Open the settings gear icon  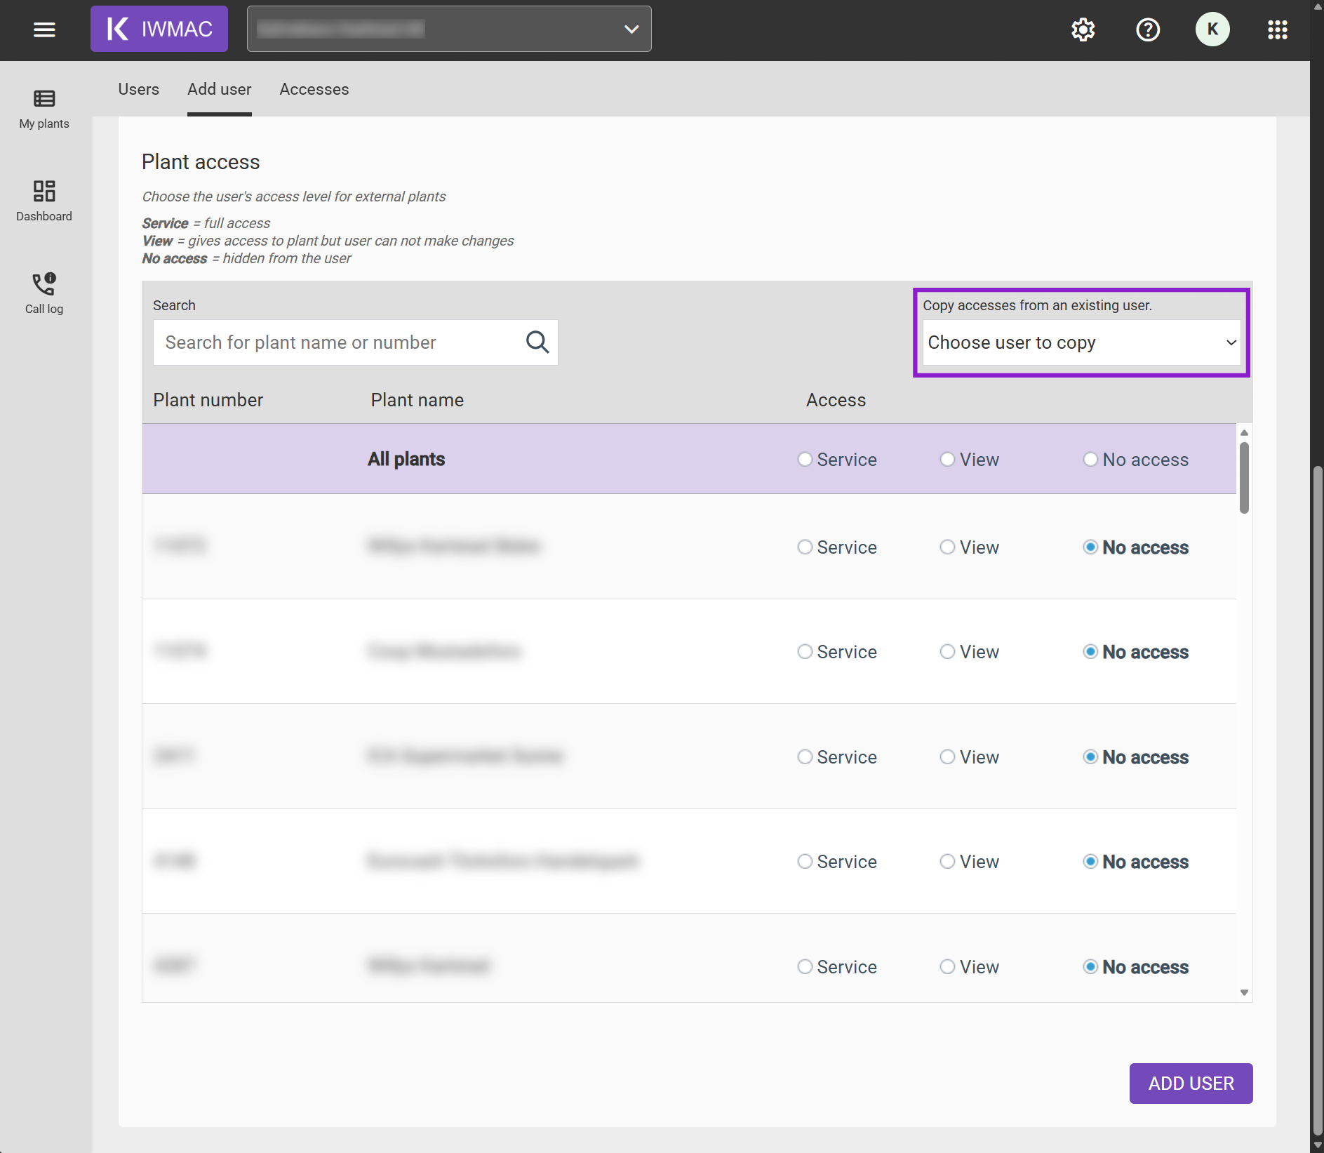(x=1083, y=29)
